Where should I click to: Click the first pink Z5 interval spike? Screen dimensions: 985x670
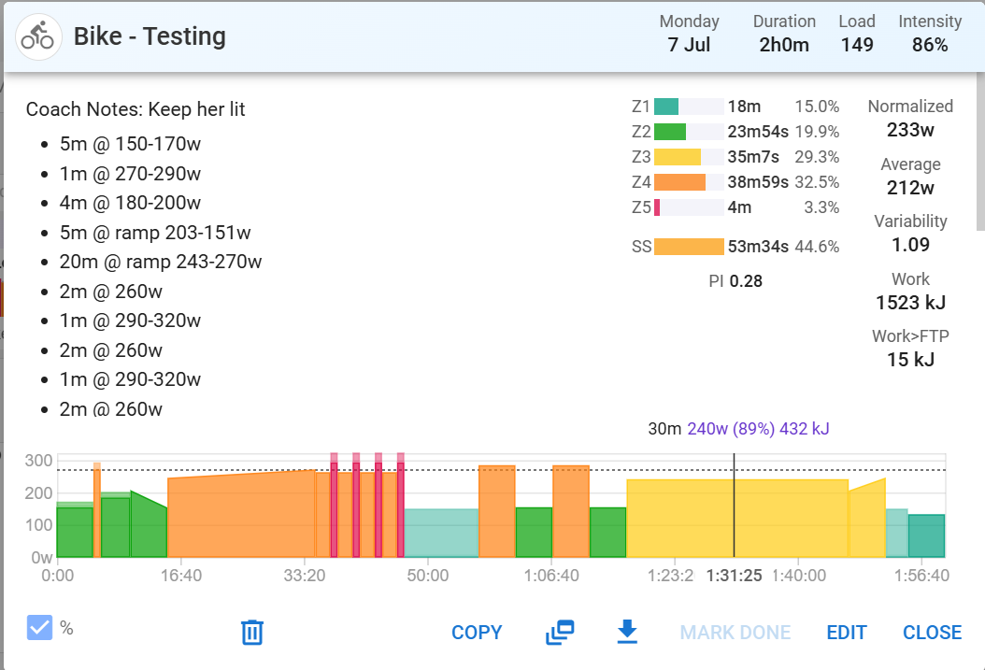click(334, 509)
